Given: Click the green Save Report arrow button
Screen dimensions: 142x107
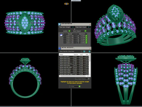Looking at the screenshot, I should pos(85,31).
